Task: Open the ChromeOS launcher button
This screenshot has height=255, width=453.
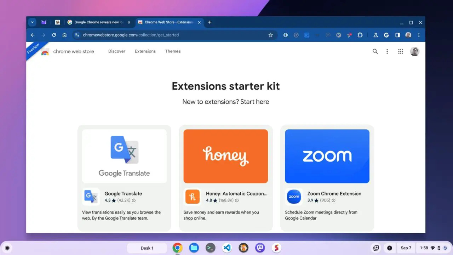Action: tap(7, 248)
